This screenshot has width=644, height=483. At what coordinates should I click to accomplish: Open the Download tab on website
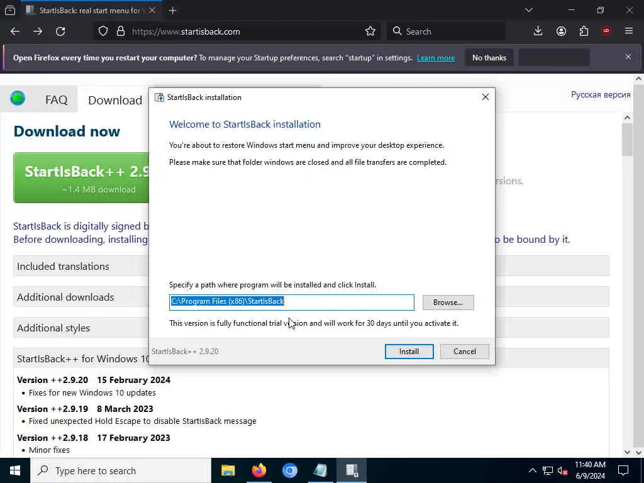tap(115, 100)
